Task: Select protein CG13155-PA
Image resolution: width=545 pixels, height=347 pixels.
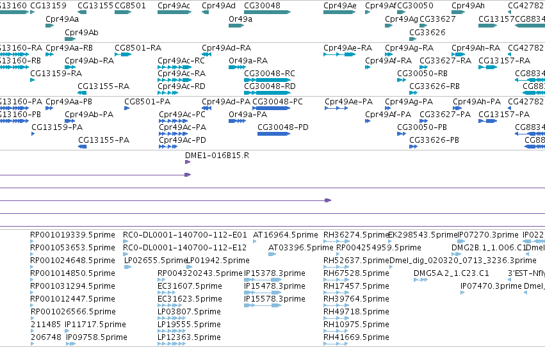Action: point(83,147)
